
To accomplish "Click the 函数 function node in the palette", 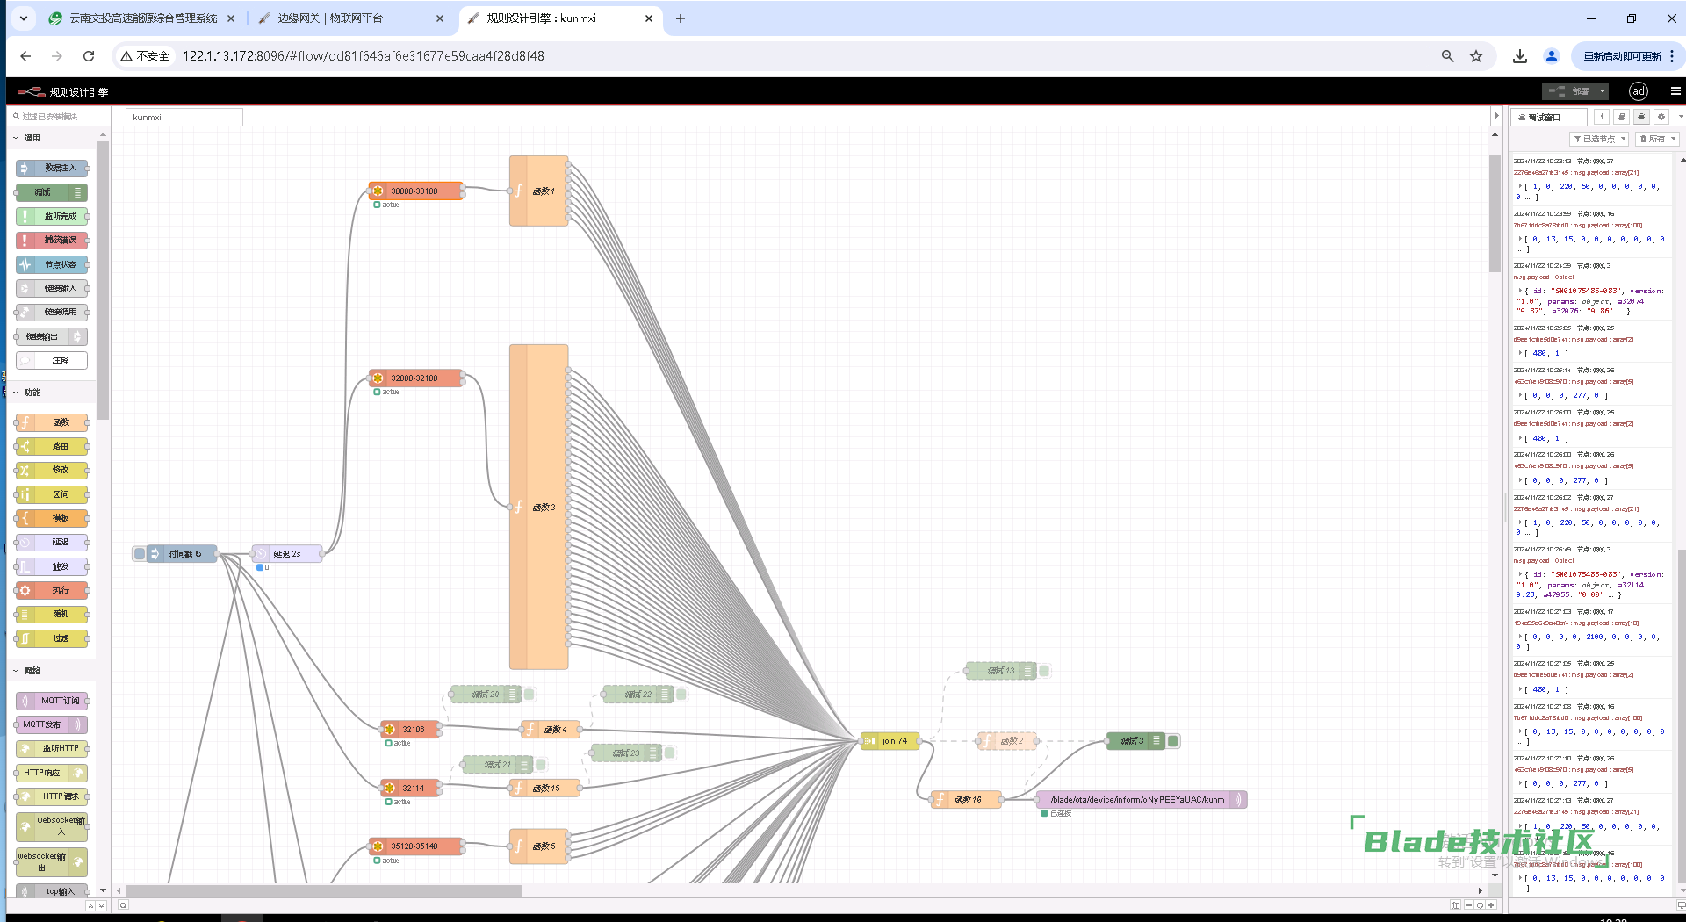I will pyautogui.click(x=53, y=422).
